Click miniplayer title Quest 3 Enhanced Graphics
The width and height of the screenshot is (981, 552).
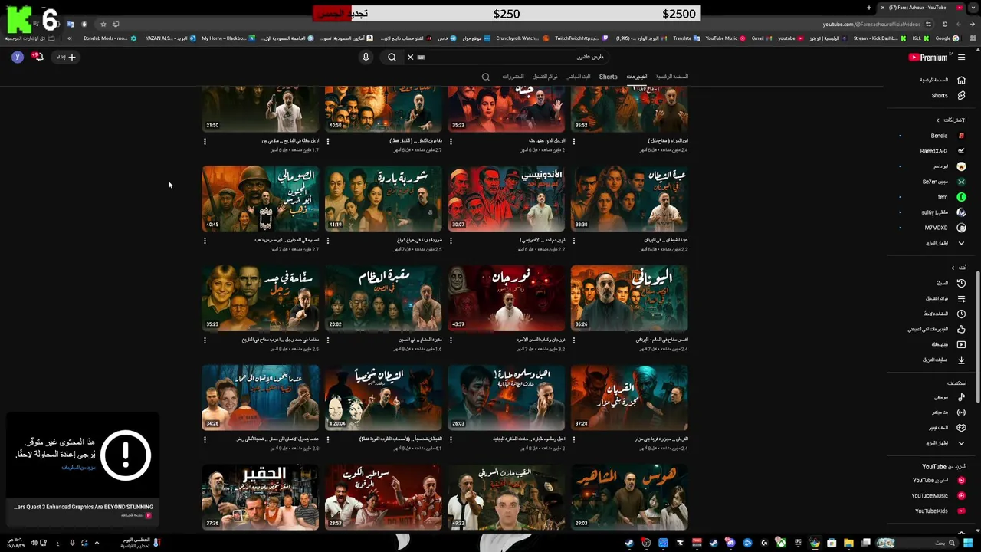(84, 507)
